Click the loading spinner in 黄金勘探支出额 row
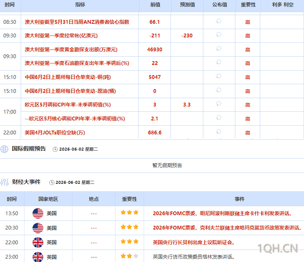This screenshot has height=262, width=304. [x=219, y=49]
